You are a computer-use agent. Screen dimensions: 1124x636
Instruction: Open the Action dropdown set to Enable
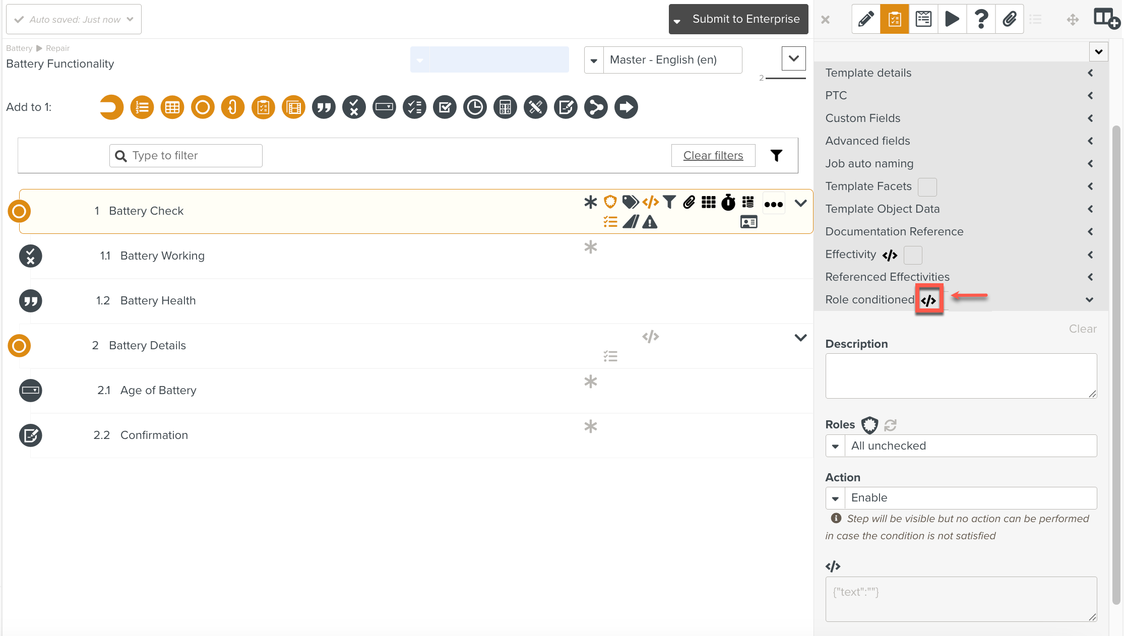pyautogui.click(x=961, y=498)
